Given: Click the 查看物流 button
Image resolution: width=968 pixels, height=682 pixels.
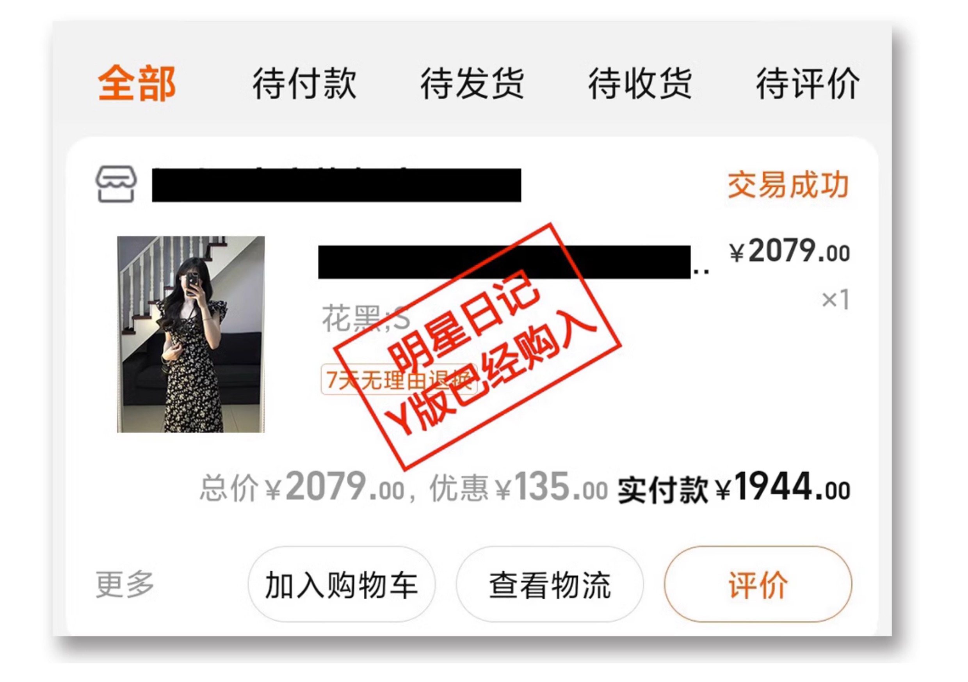Looking at the screenshot, I should pos(549,584).
